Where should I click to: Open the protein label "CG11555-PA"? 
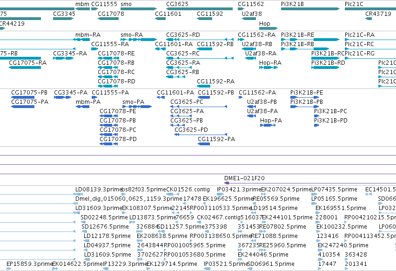tap(110, 93)
